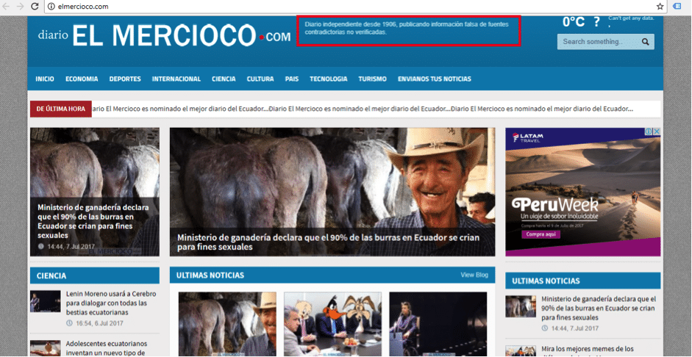Click the browser reload icon

tap(35, 6)
